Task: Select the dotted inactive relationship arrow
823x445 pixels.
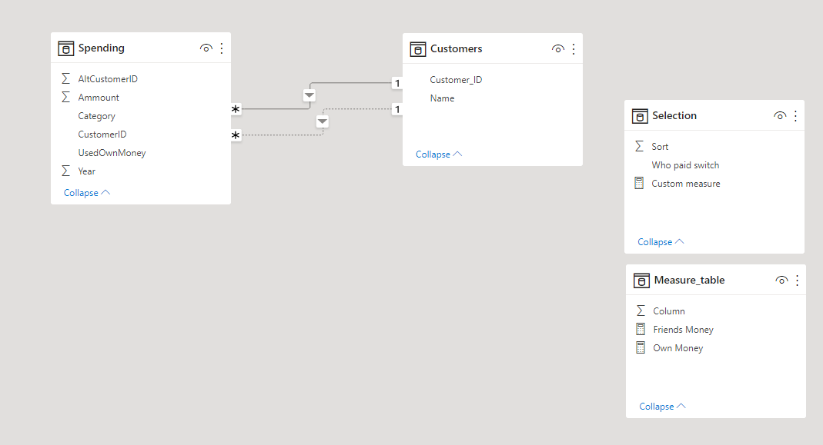Action: 323,121
